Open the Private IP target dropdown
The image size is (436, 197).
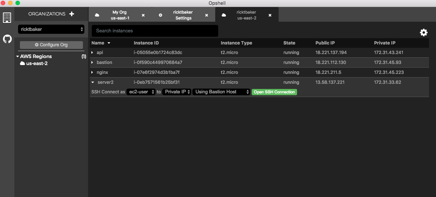177,92
